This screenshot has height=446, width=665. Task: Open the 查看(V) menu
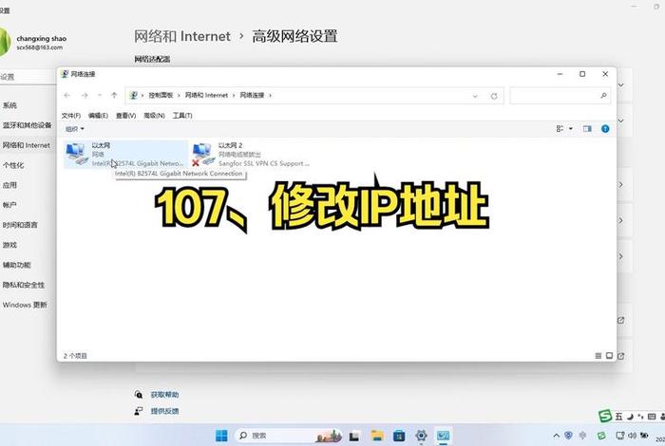(x=126, y=115)
